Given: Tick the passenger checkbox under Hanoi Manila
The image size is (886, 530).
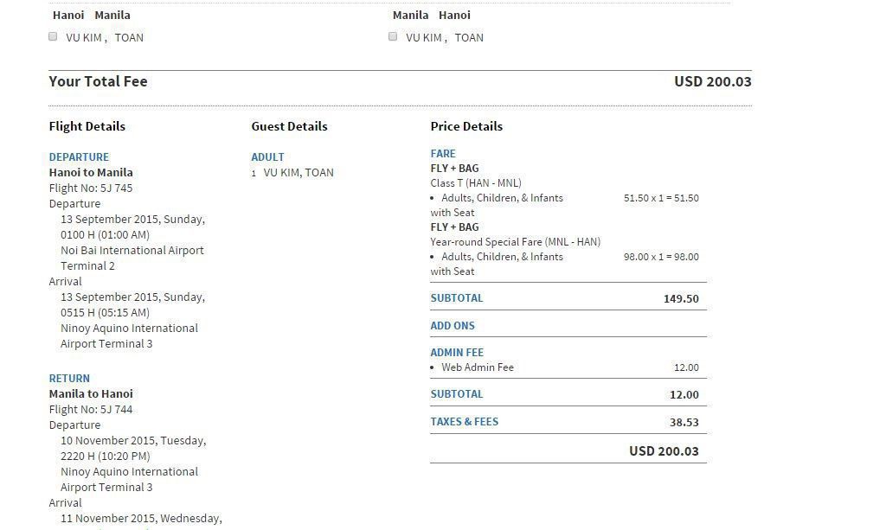Looking at the screenshot, I should [x=53, y=36].
